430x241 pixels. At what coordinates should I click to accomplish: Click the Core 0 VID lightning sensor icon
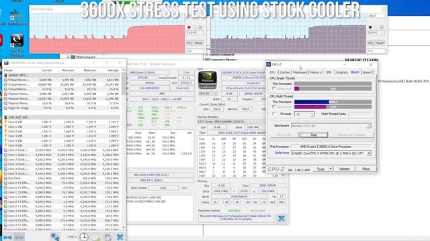pos(5,122)
